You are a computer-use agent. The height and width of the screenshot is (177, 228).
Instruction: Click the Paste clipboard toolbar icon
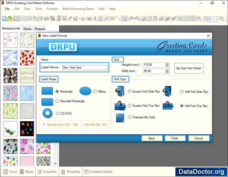click(x=155, y=19)
